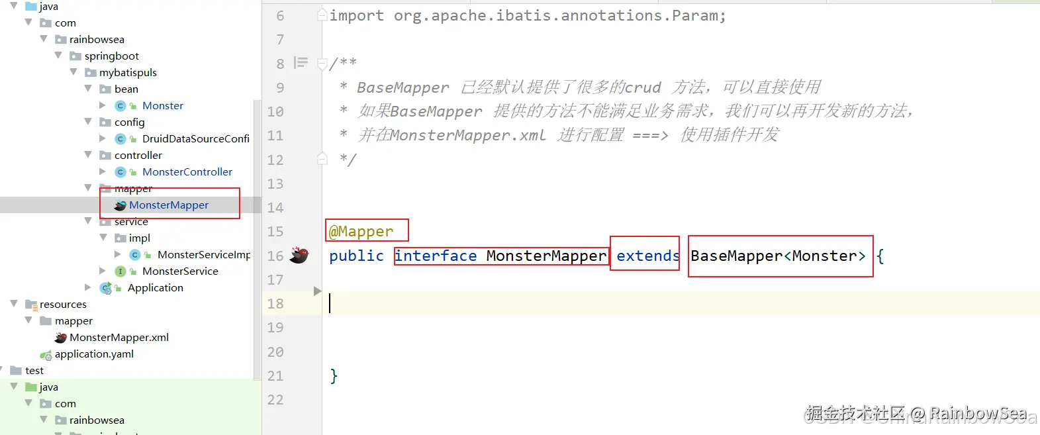Viewport: 1040px width, 435px height.
Task: Click the impl package folder icon
Action: point(120,238)
